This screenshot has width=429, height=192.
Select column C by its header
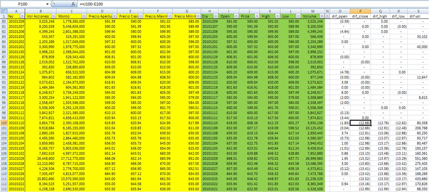pos(71,11)
